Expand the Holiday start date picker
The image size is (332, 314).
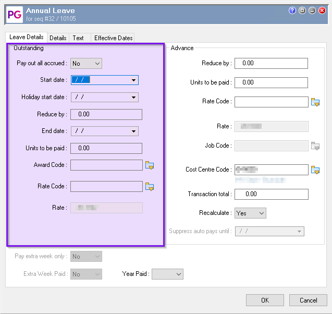[x=133, y=97]
